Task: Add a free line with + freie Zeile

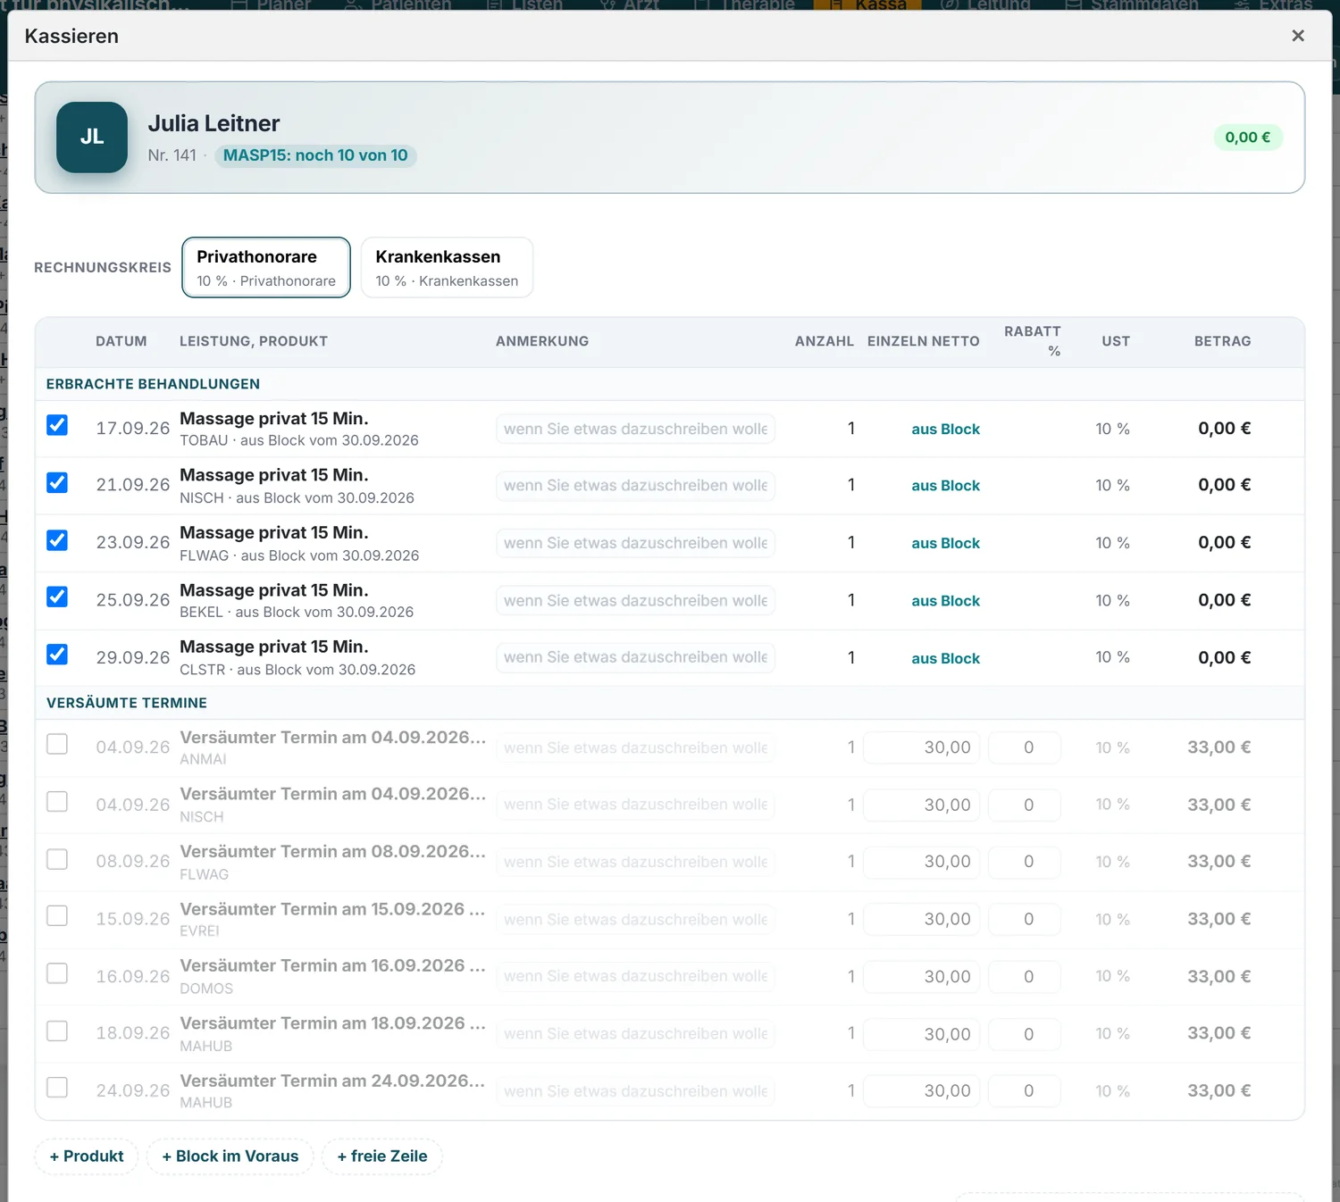Action: click(382, 1156)
